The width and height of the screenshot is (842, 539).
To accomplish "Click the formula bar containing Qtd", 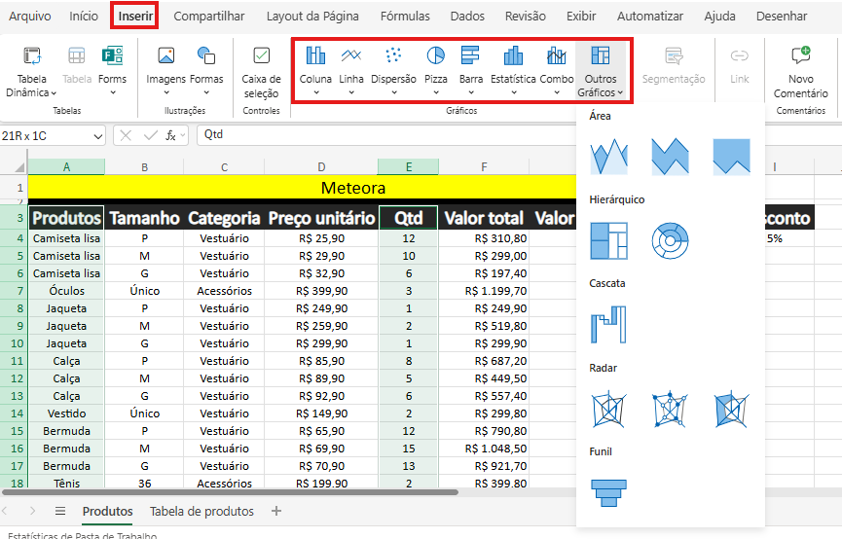I will (x=386, y=134).
